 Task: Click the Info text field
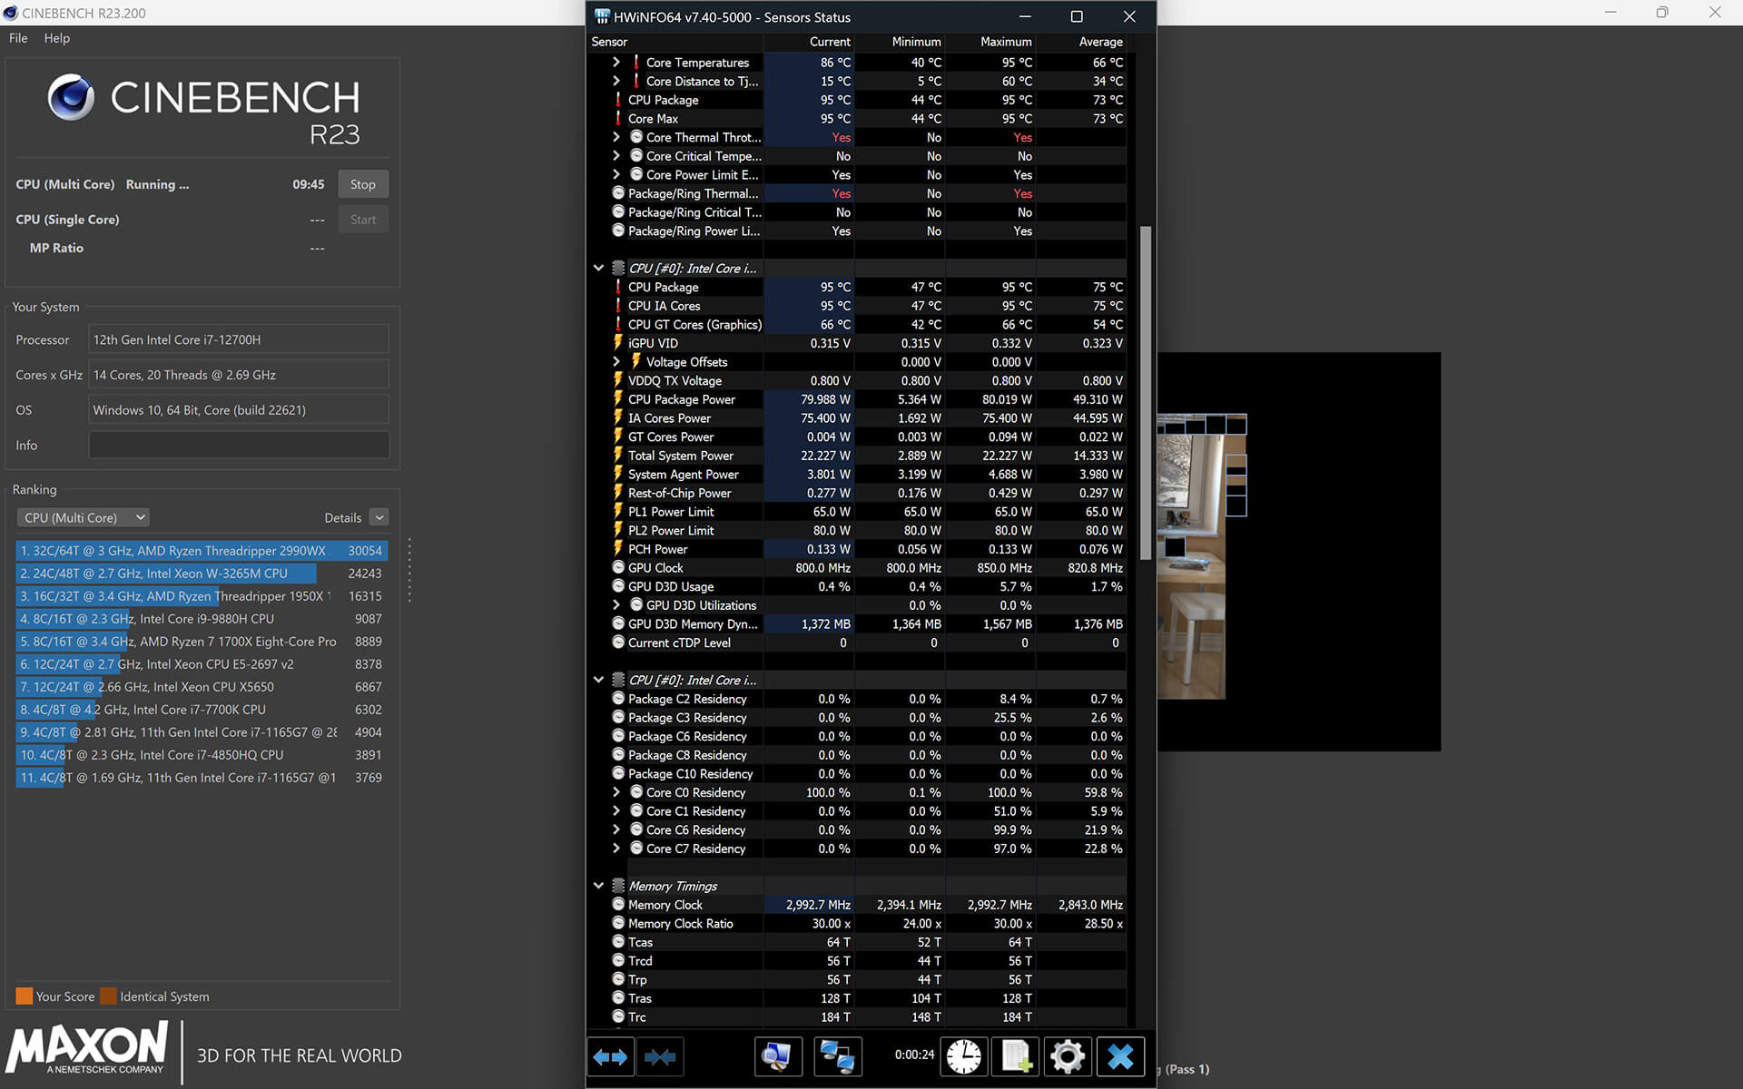tap(238, 446)
